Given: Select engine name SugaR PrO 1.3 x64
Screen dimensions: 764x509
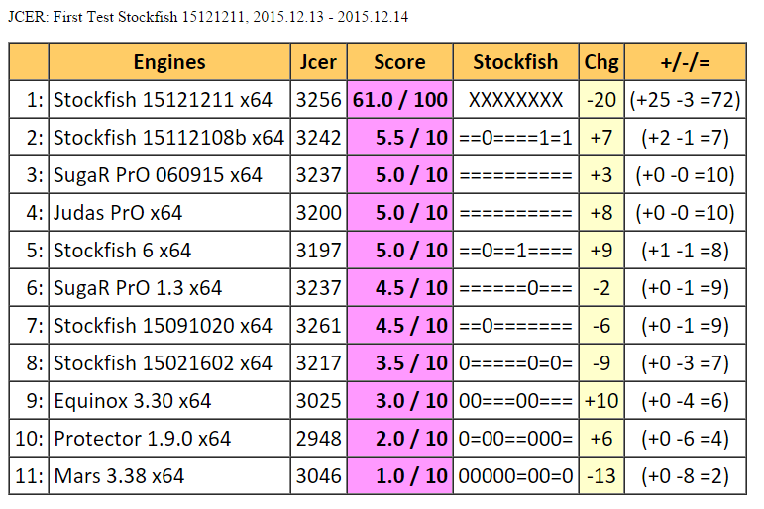Looking at the screenshot, I should point(138,288).
